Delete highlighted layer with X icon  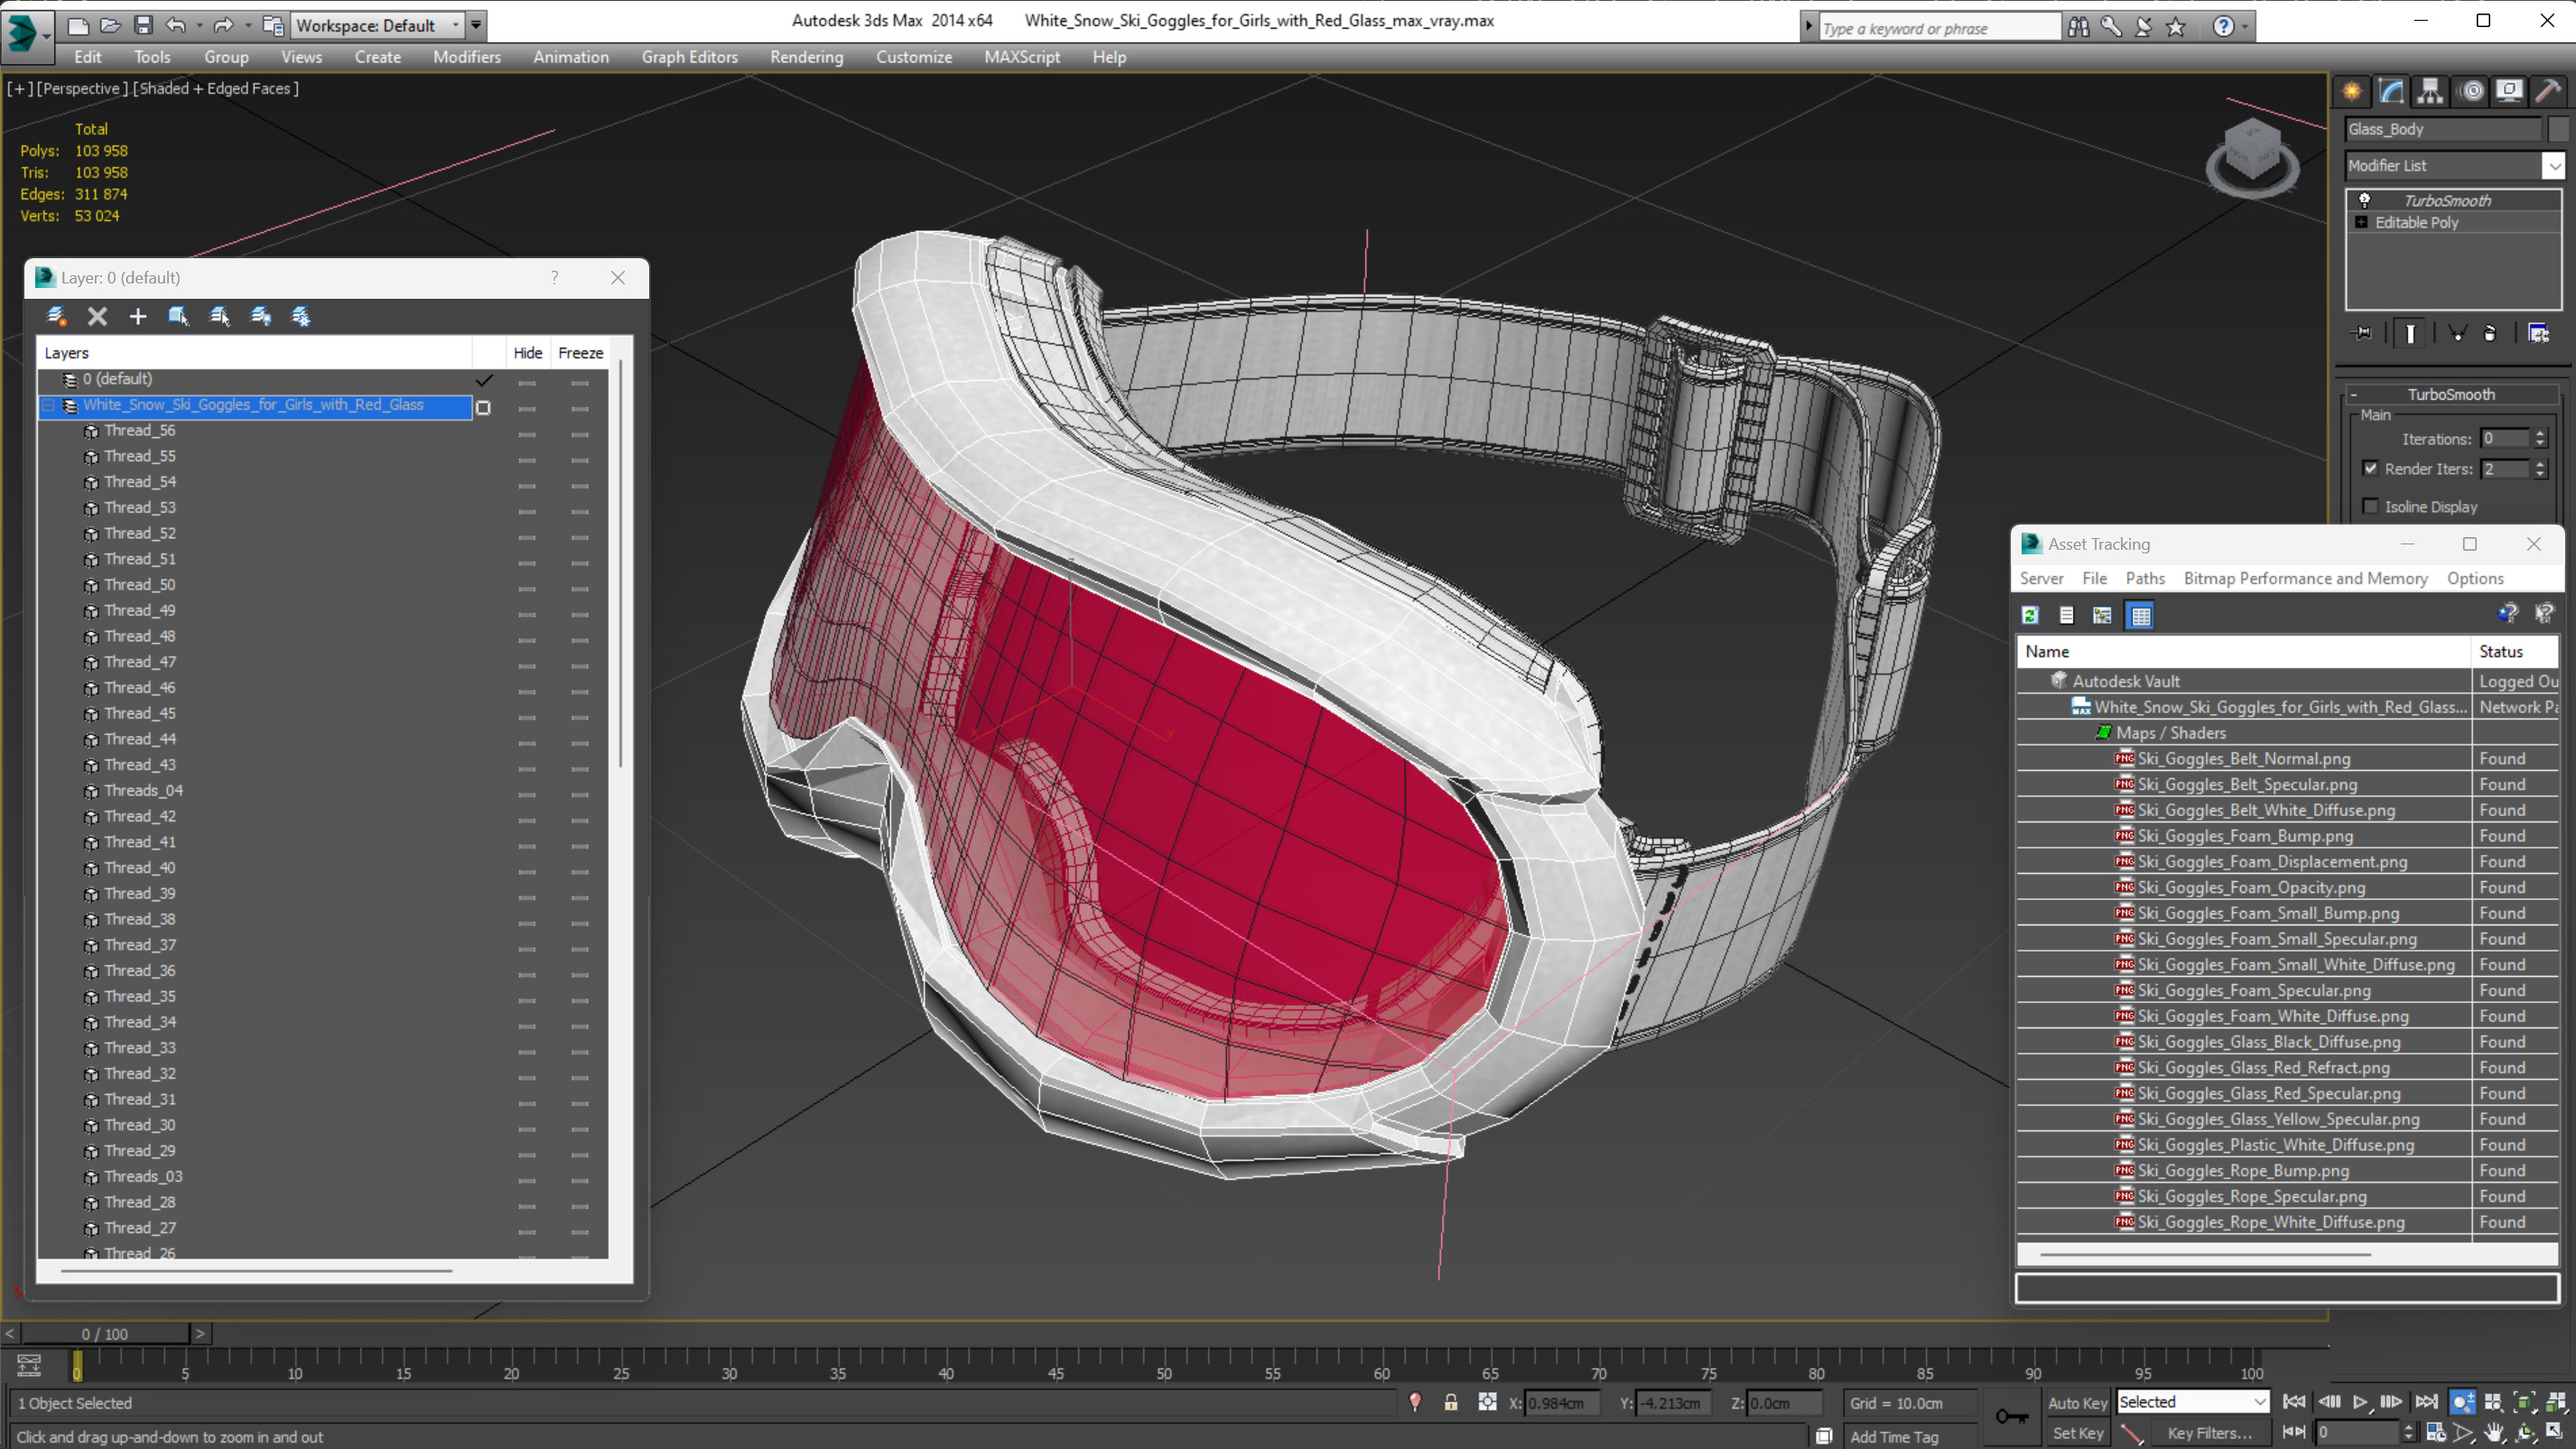coord(97,316)
